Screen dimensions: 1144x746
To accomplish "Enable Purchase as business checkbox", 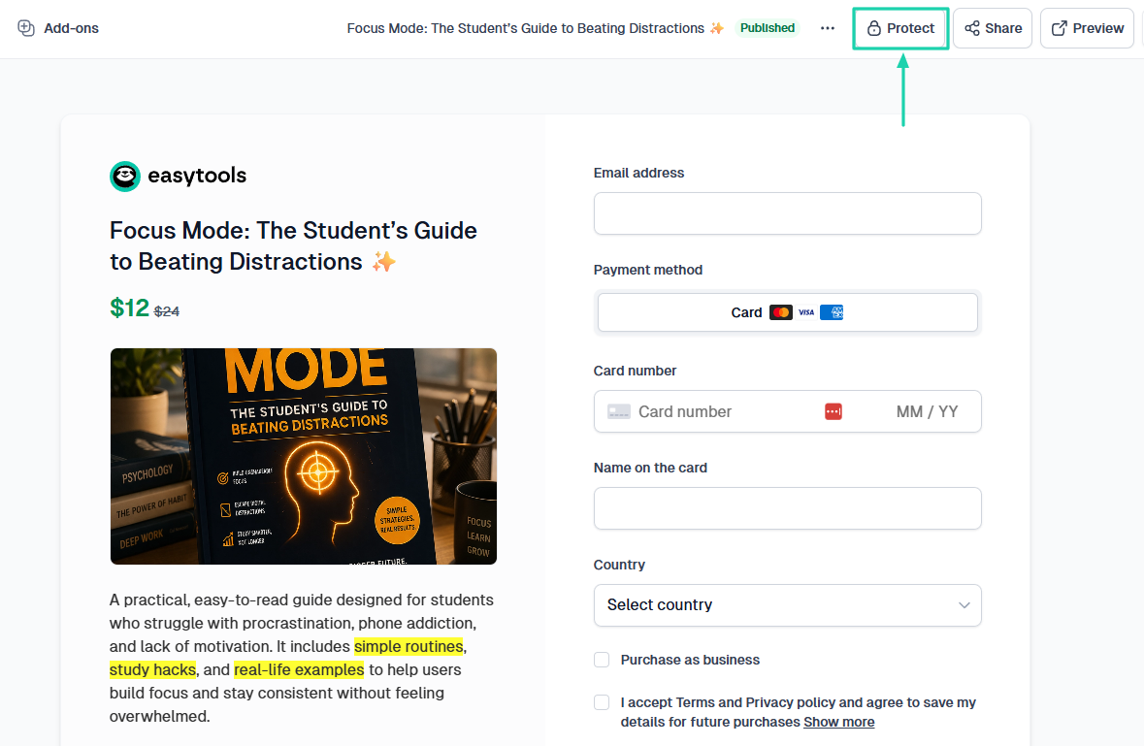I will tap(602, 660).
